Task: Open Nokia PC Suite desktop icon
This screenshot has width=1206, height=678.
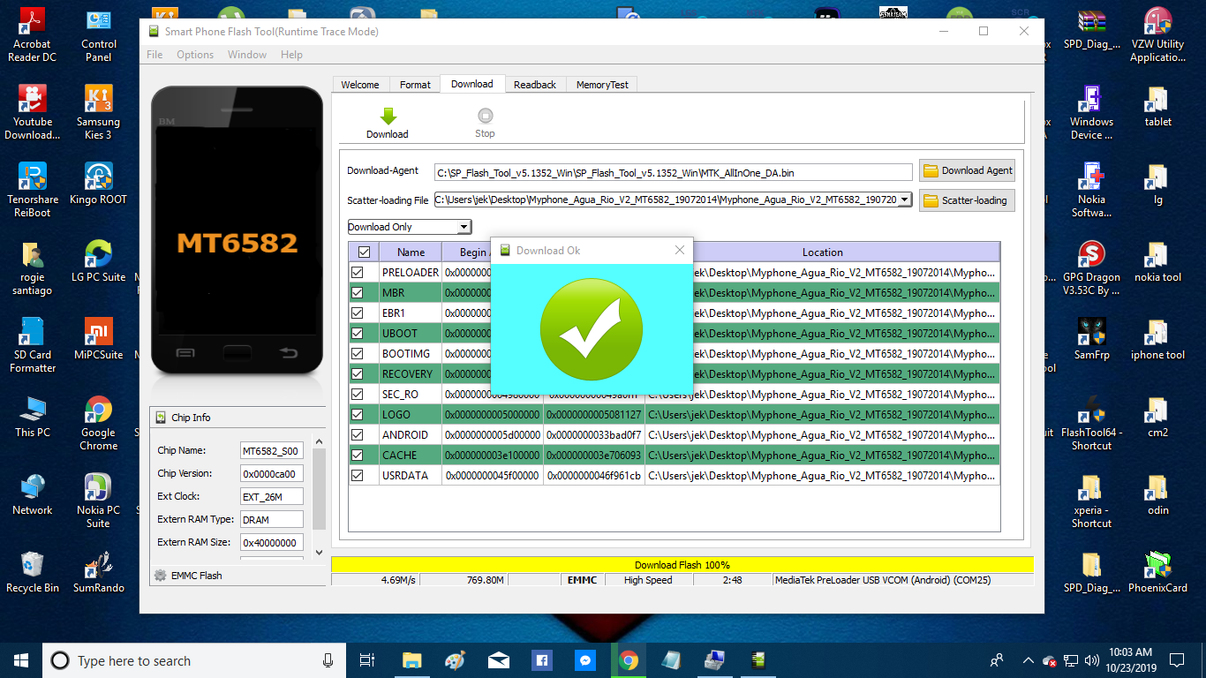Action: coord(98,501)
